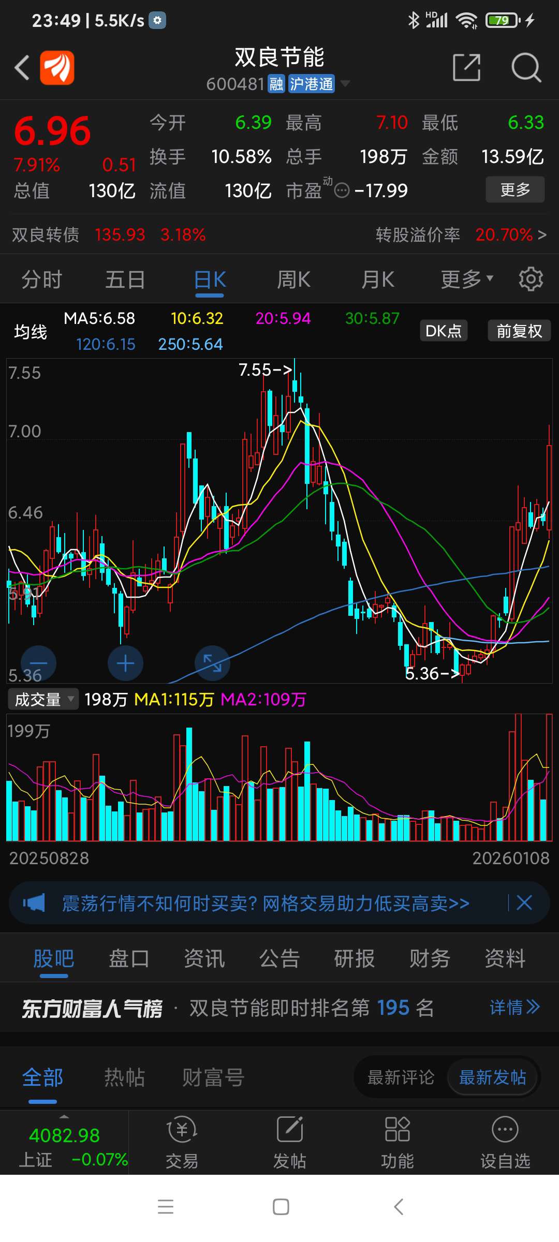Tap the 更多 quote details button
559x1242 pixels.
[x=515, y=190]
